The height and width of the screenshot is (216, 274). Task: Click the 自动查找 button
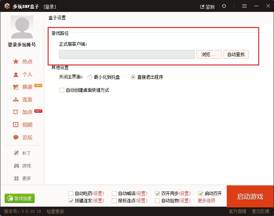[x=236, y=54]
